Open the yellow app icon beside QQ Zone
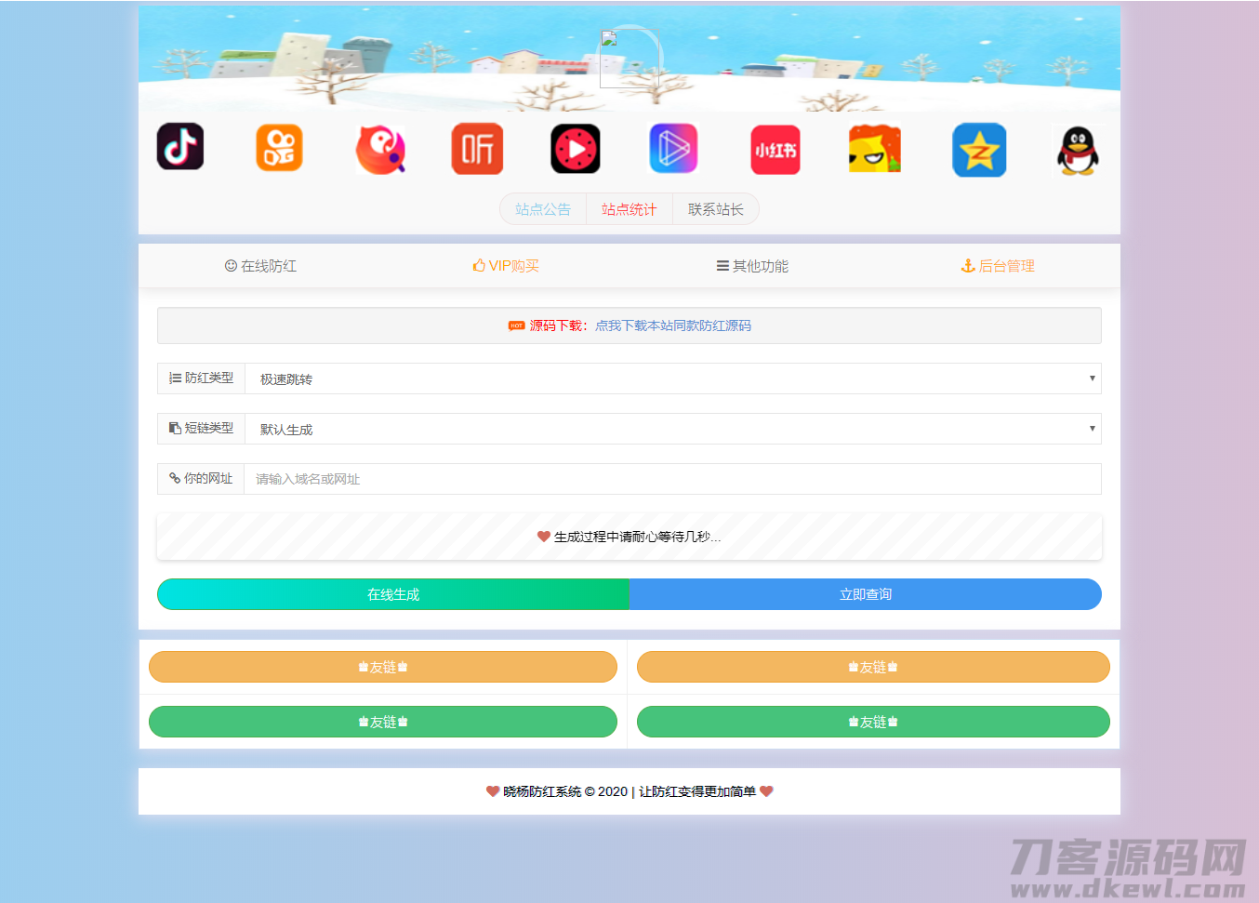 pos(873,148)
